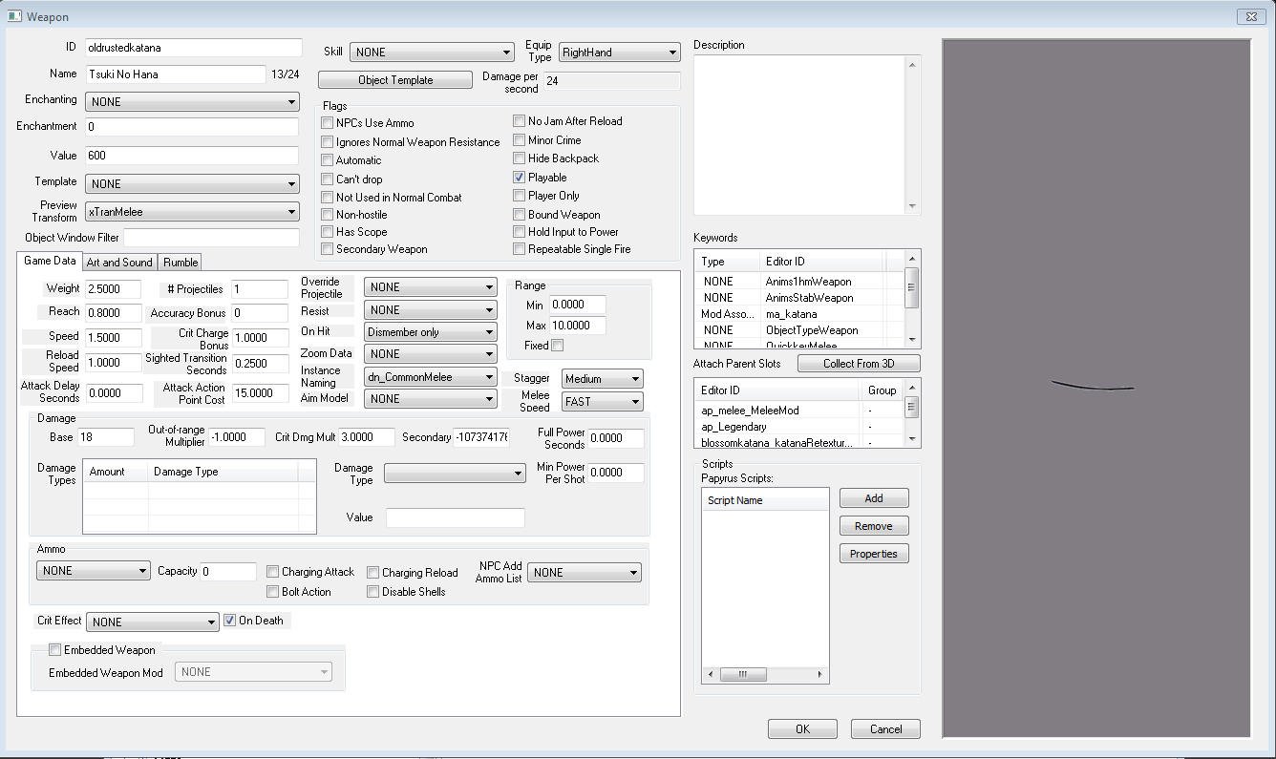1276x759 pixels.
Task: Click the Weapon window title bar icon
Action: pos(14,16)
